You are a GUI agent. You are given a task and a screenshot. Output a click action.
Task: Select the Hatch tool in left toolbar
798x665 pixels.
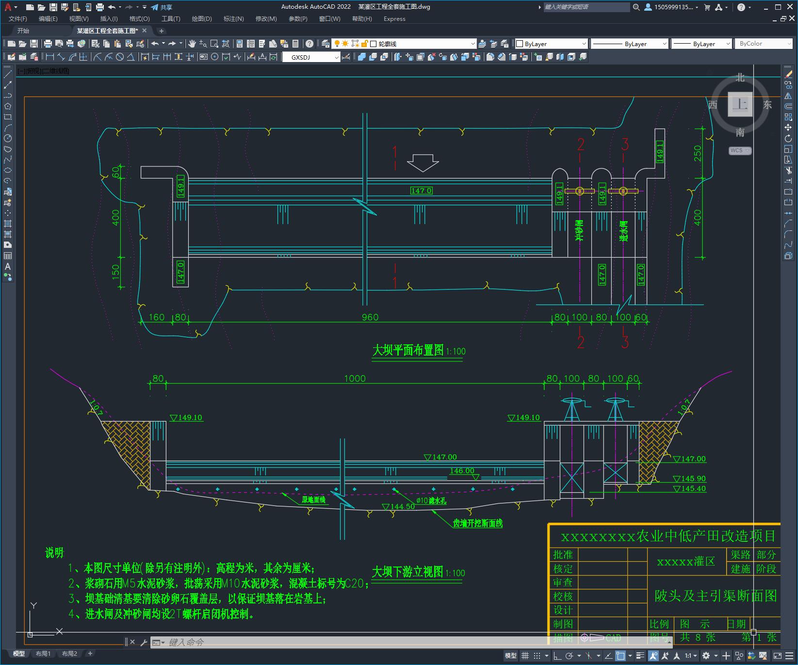pyautogui.click(x=8, y=224)
